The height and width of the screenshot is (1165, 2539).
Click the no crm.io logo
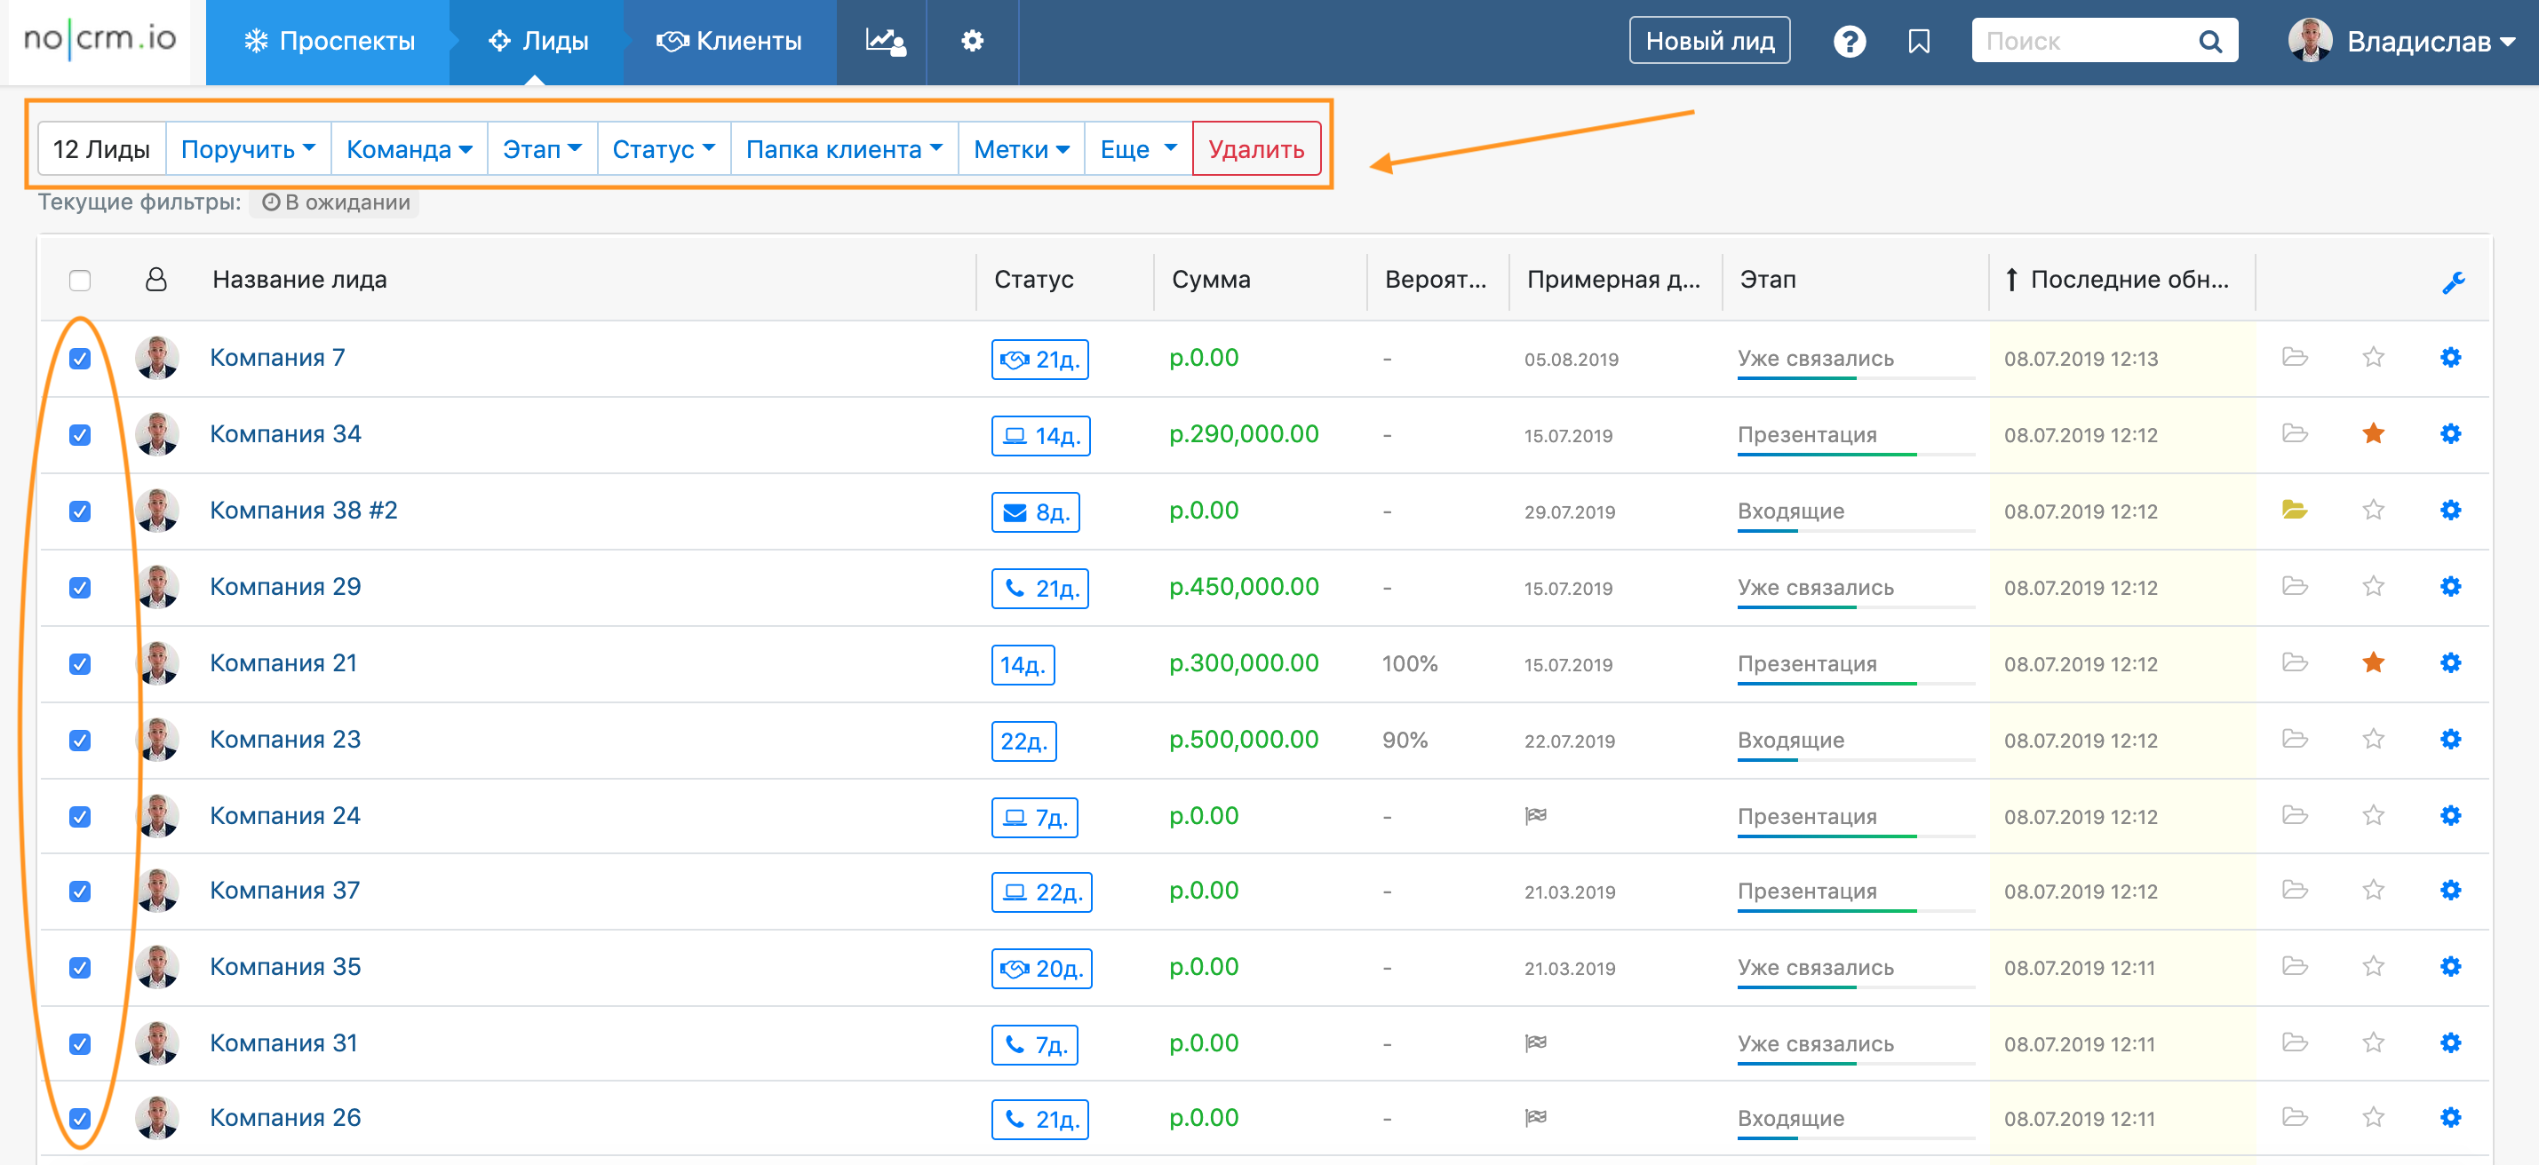[x=99, y=40]
